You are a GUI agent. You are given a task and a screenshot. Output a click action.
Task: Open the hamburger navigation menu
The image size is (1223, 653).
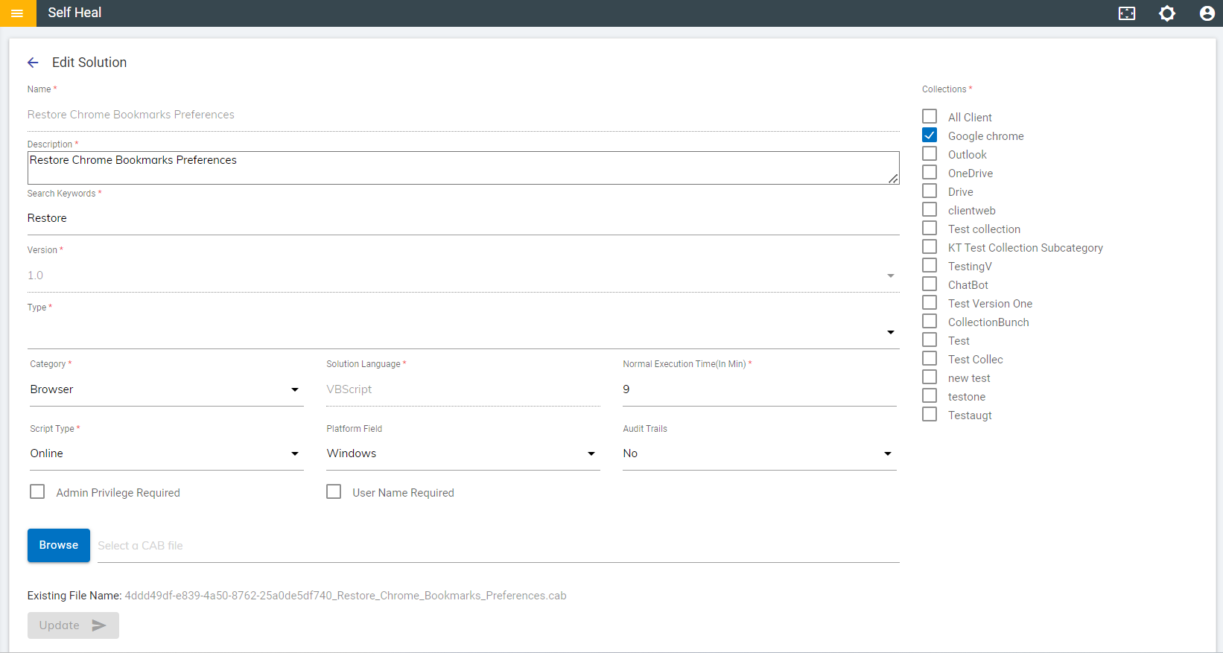pyautogui.click(x=17, y=13)
